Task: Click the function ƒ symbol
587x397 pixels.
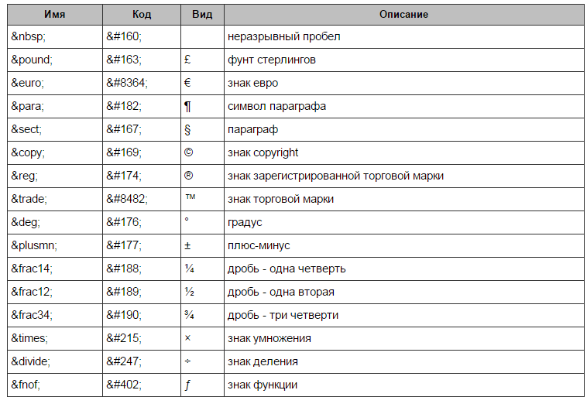Action: 187,385
